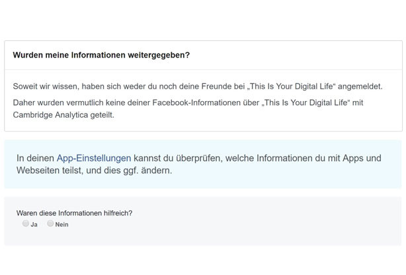This screenshot has width=406, height=275.
Task: Click the bold heading "Wurden meine Informationen weitergegeben?"
Action: tap(101, 55)
